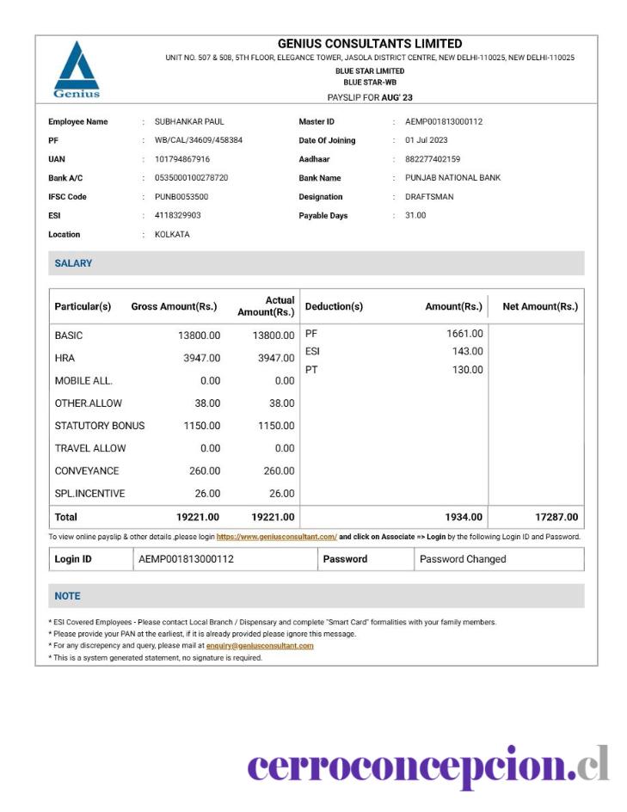Screen dimensions: 627x812
Task: Select IFSC code PUNB0053500
Action: (181, 197)
